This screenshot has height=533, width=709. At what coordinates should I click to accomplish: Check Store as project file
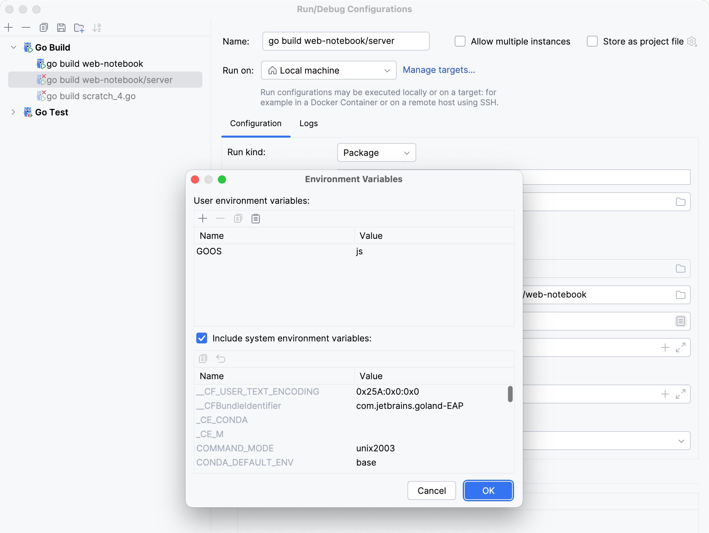592,41
